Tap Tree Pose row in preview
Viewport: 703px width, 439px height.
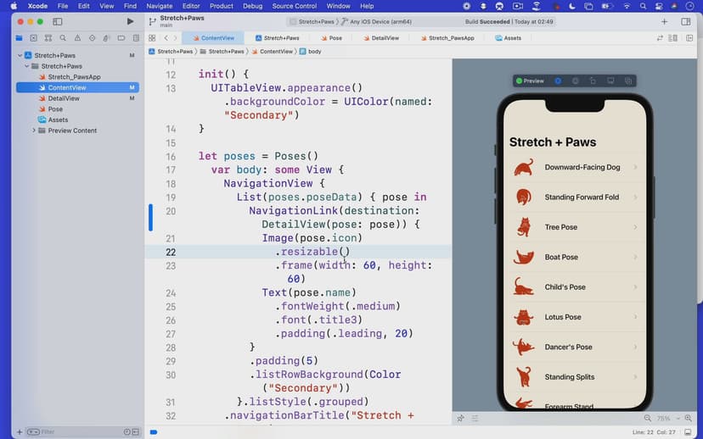[574, 227]
